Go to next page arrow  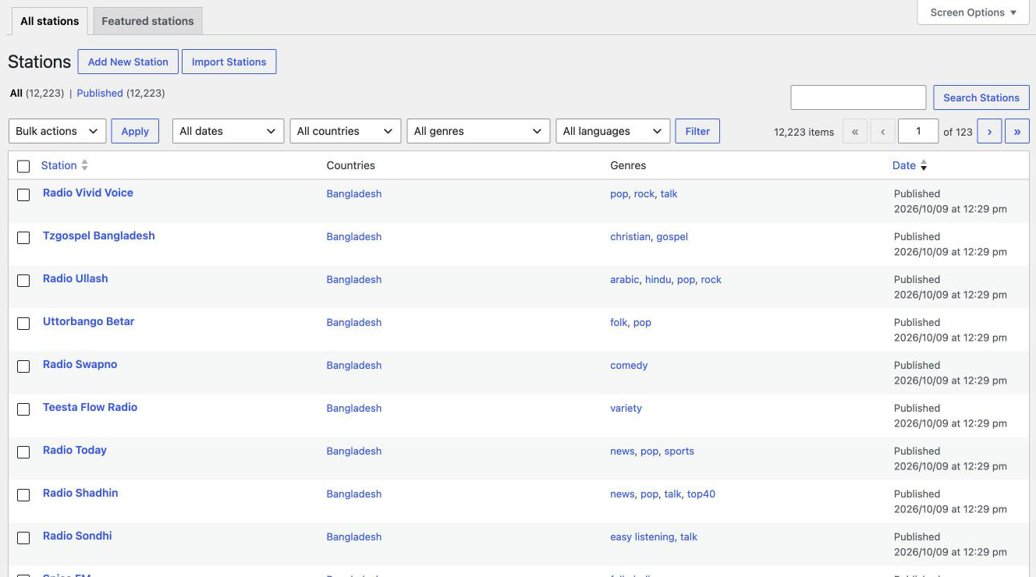tap(989, 132)
